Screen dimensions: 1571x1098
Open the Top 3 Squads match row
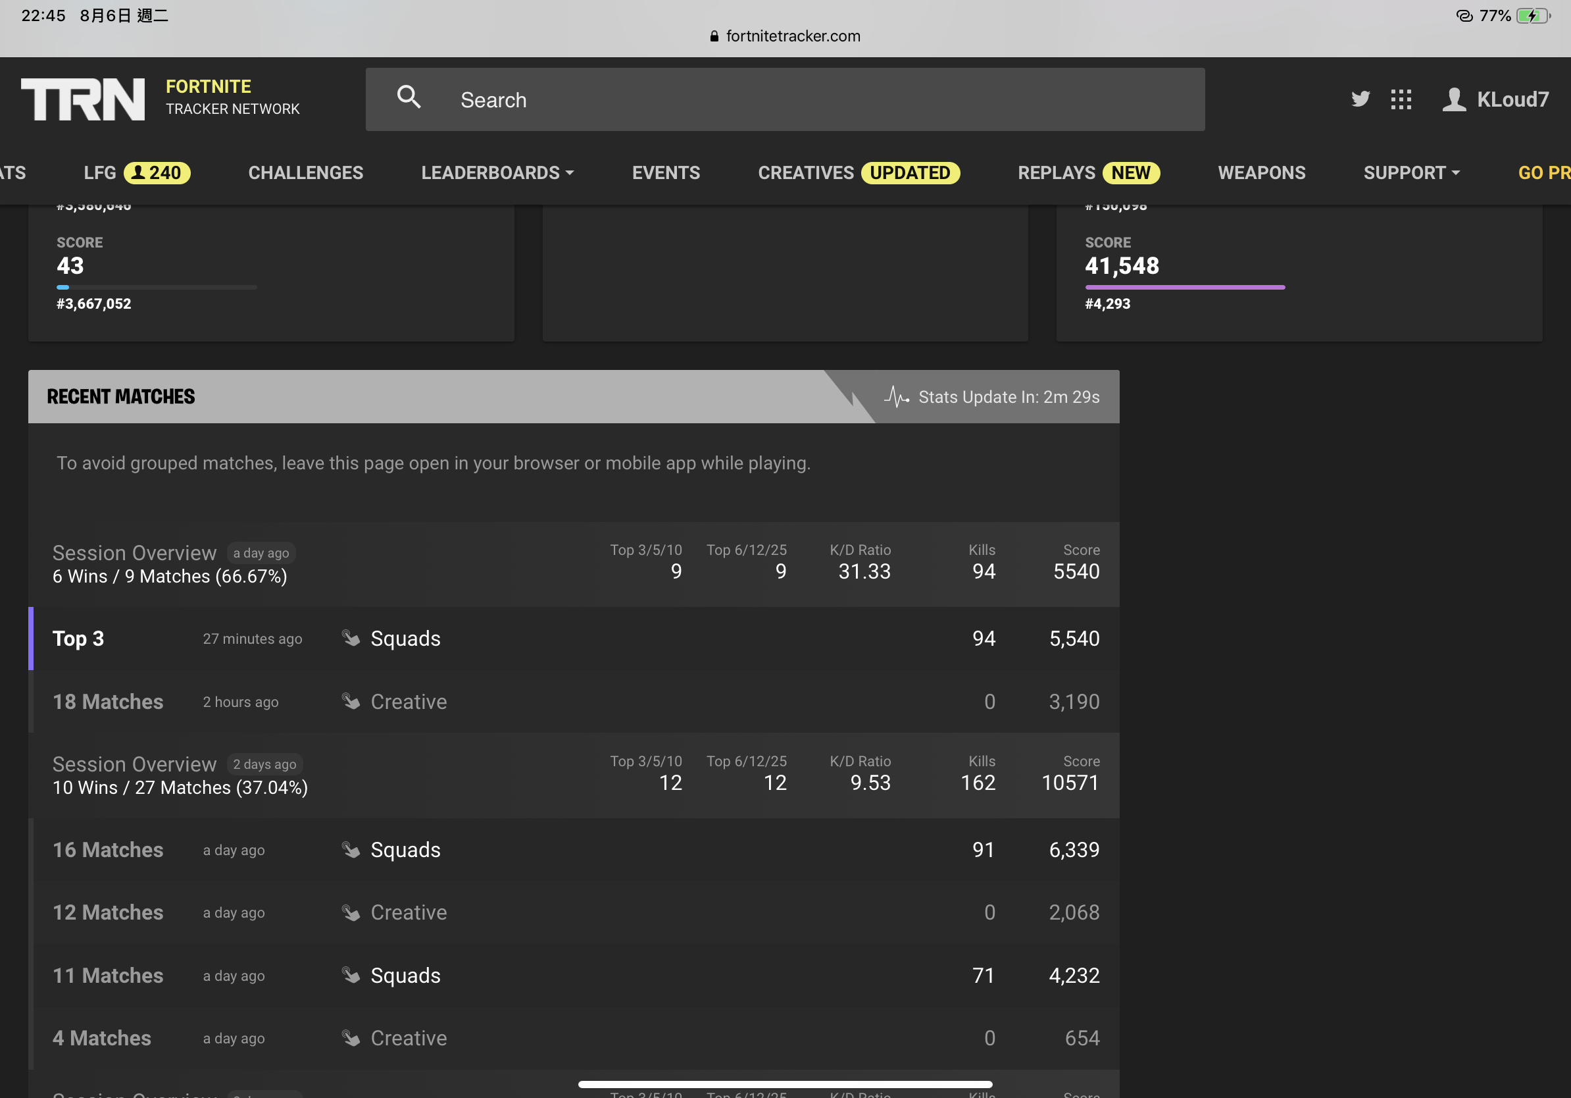point(574,639)
